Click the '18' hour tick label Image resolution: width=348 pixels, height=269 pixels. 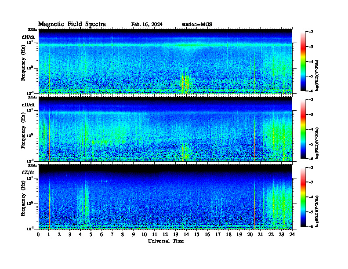[x=228, y=235]
